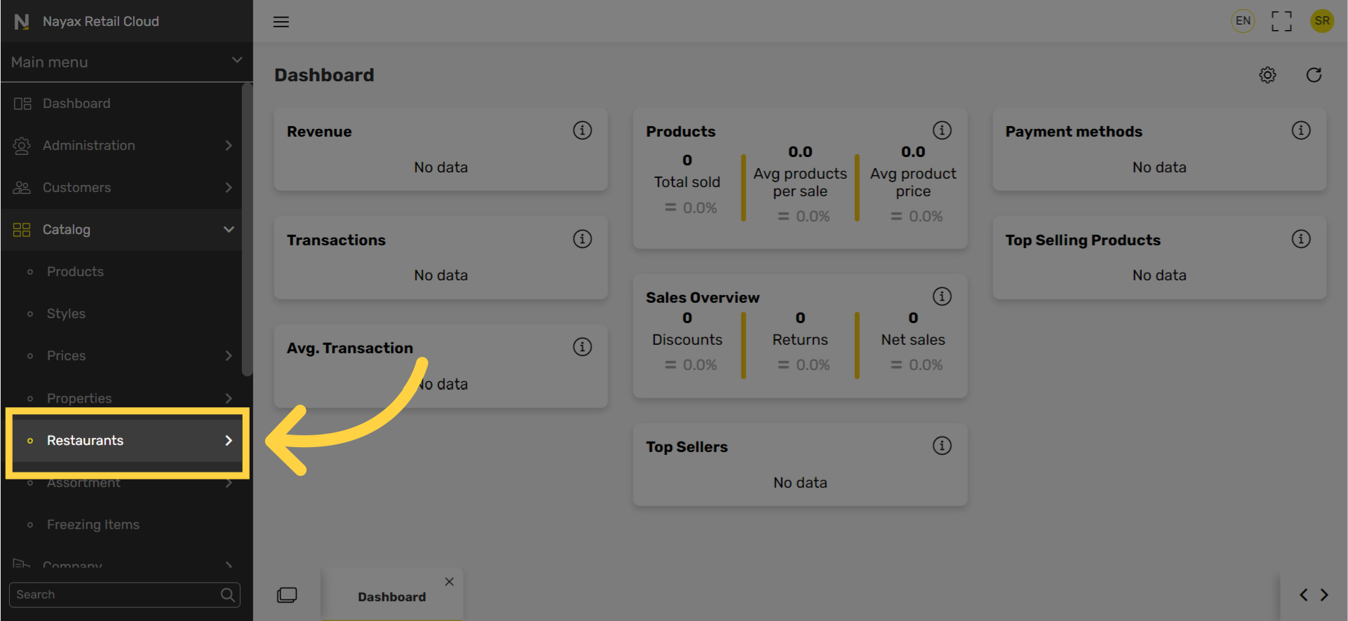This screenshot has width=1348, height=621.
Task: Open the SR user avatar
Action: tap(1322, 21)
